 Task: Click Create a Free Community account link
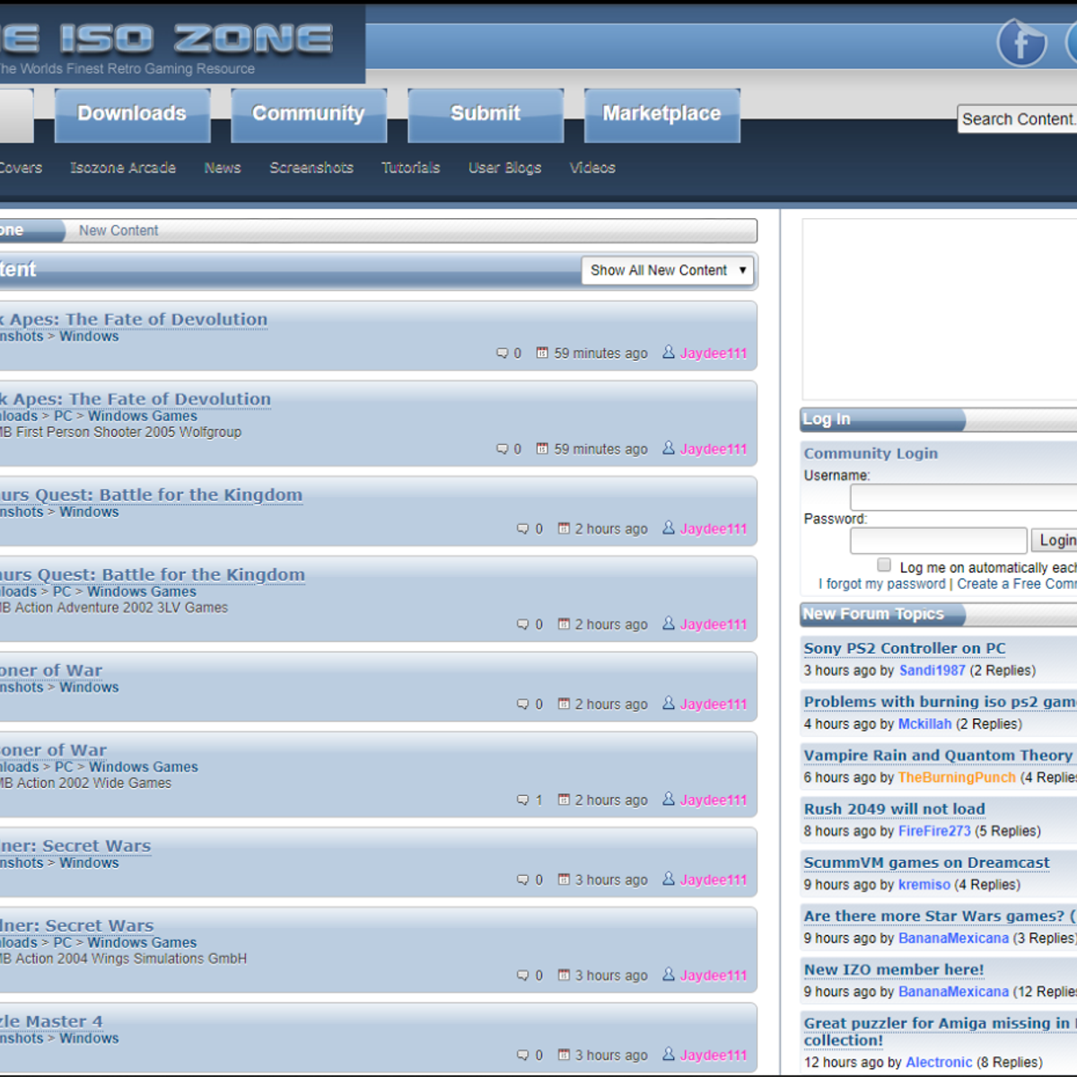[x=1017, y=584]
